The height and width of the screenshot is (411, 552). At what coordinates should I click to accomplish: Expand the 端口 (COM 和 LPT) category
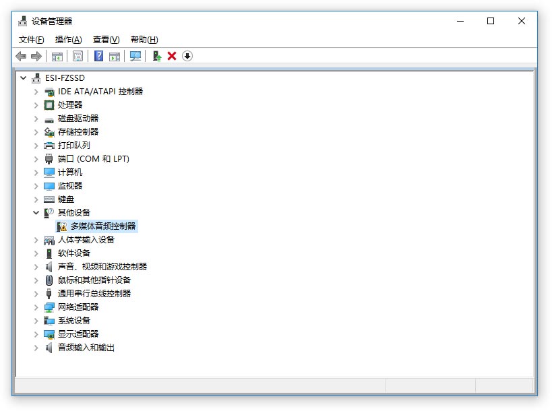[36, 159]
